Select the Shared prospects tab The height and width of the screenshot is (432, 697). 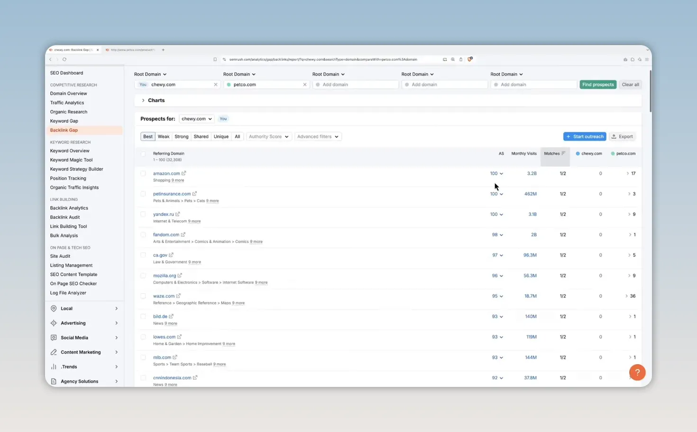201,137
